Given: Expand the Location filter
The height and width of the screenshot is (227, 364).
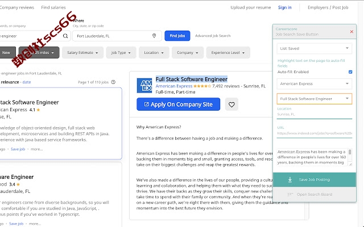Looking at the screenshot, I should [154, 53].
